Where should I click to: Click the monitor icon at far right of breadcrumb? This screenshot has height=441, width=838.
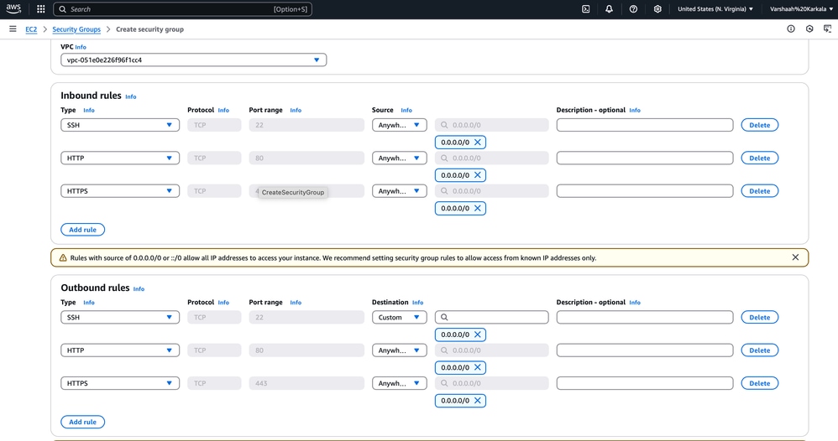coord(827,29)
